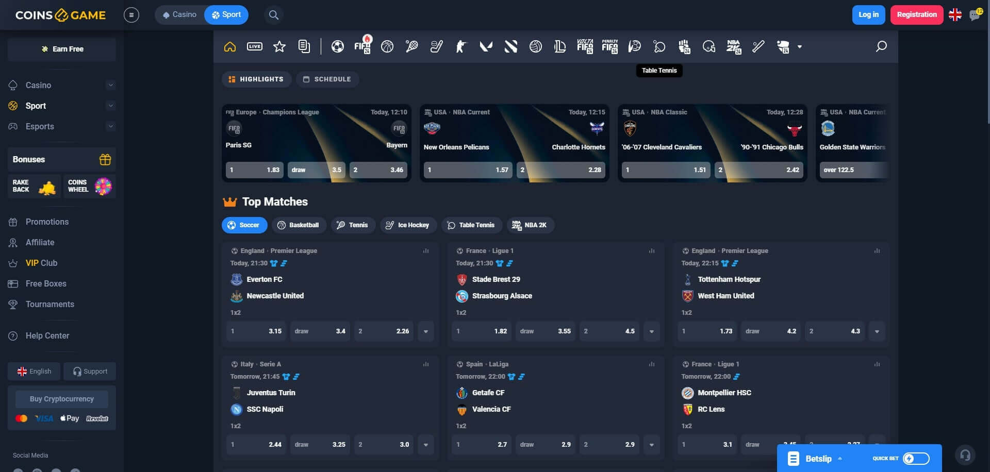Image resolution: width=990 pixels, height=472 pixels.
Task: Open the Bonuses gift icon
Action: (105, 160)
